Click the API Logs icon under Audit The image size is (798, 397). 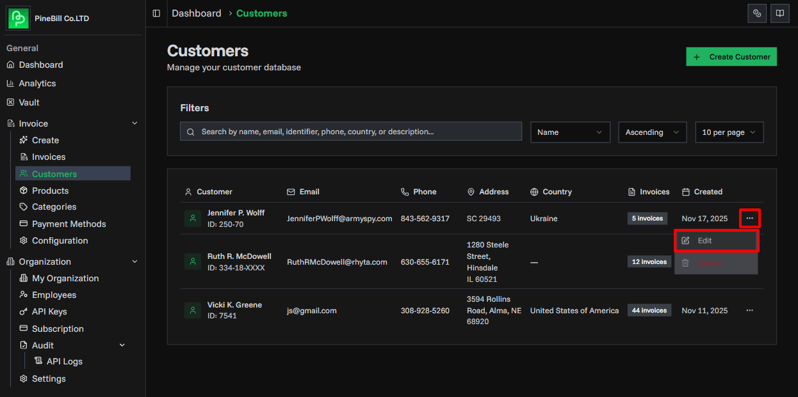click(39, 361)
